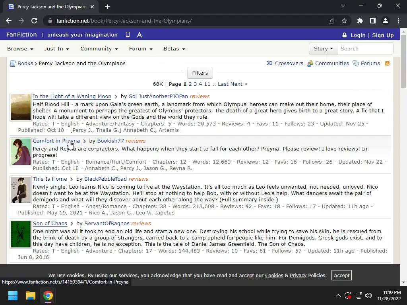Expand chevron next to This Is Home

72,179
